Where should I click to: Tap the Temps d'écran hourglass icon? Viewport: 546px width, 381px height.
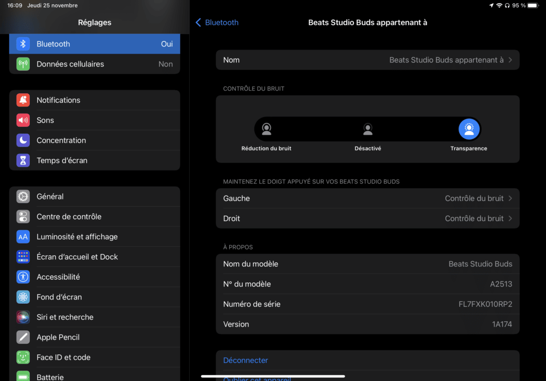point(23,160)
